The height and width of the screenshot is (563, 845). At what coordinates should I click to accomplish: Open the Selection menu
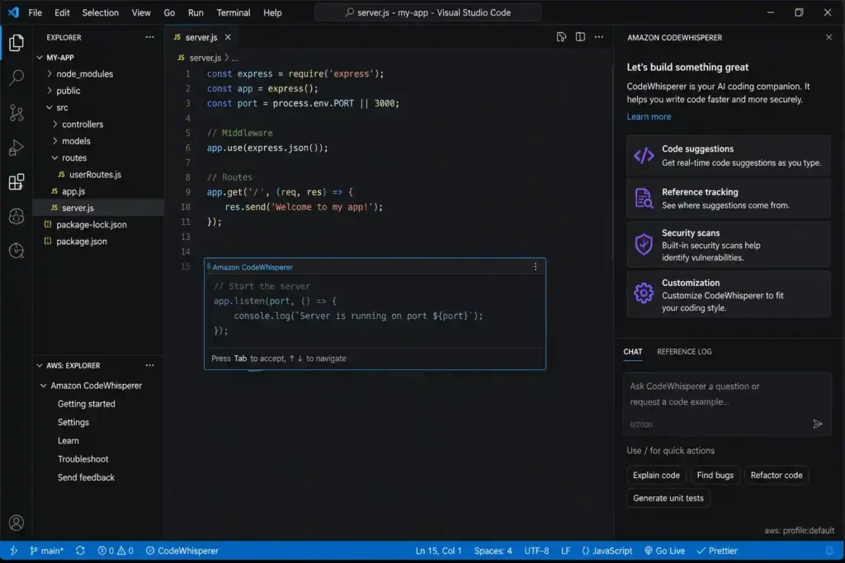click(100, 12)
